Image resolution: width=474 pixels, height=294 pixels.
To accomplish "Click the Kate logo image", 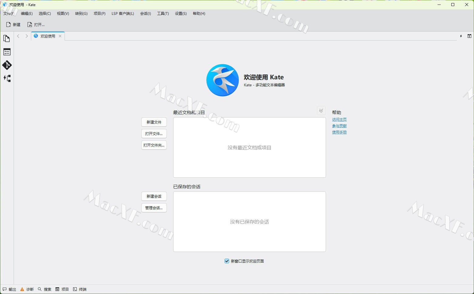I will pyautogui.click(x=223, y=80).
